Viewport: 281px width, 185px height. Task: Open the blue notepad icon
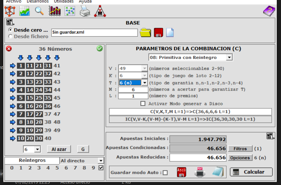(218, 172)
